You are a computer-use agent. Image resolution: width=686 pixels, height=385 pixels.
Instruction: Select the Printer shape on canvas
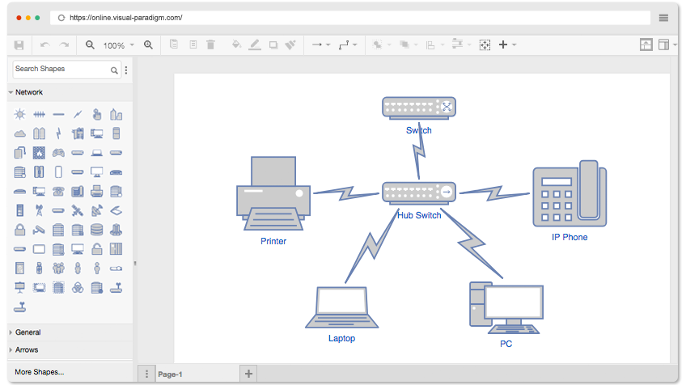pos(273,194)
